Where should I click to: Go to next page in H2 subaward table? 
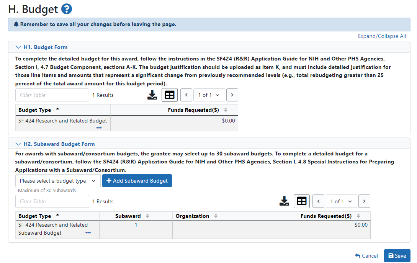364,201
